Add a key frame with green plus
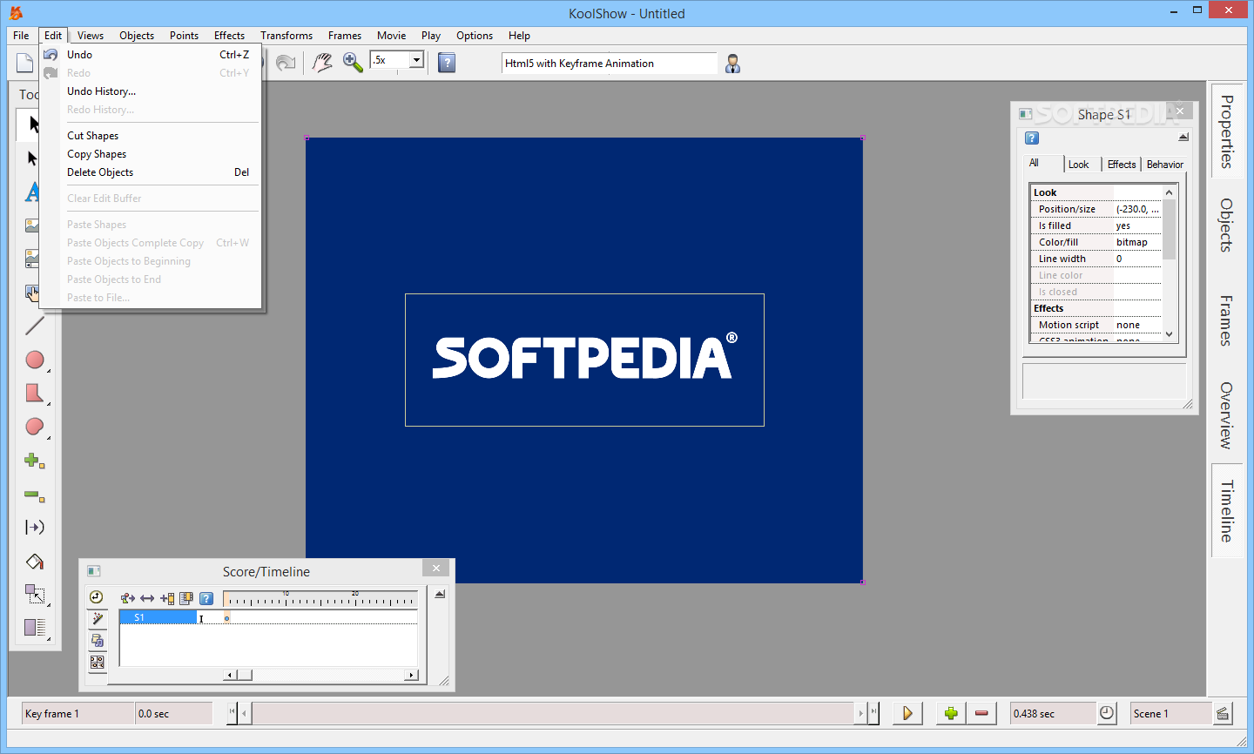 pyautogui.click(x=951, y=713)
